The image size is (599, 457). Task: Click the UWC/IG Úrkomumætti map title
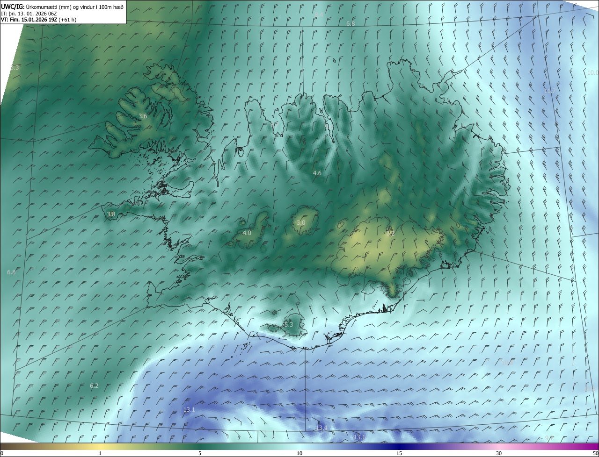coord(62,7)
